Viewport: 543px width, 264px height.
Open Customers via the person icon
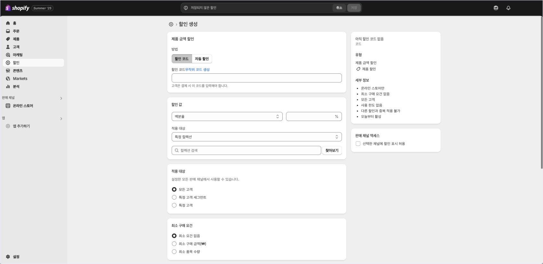pos(8,47)
